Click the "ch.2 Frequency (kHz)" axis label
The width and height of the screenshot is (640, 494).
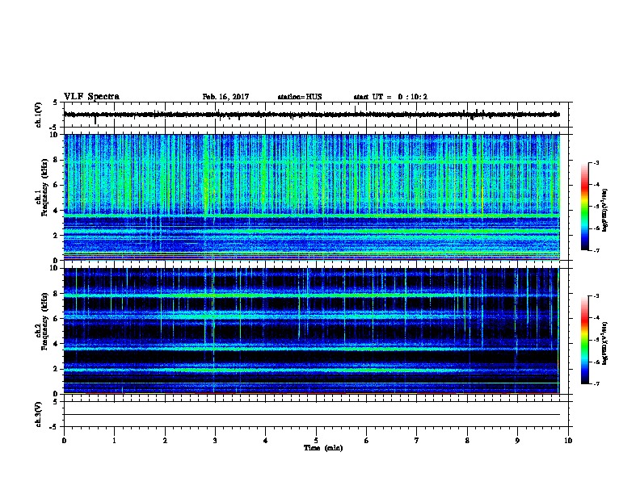(42, 320)
